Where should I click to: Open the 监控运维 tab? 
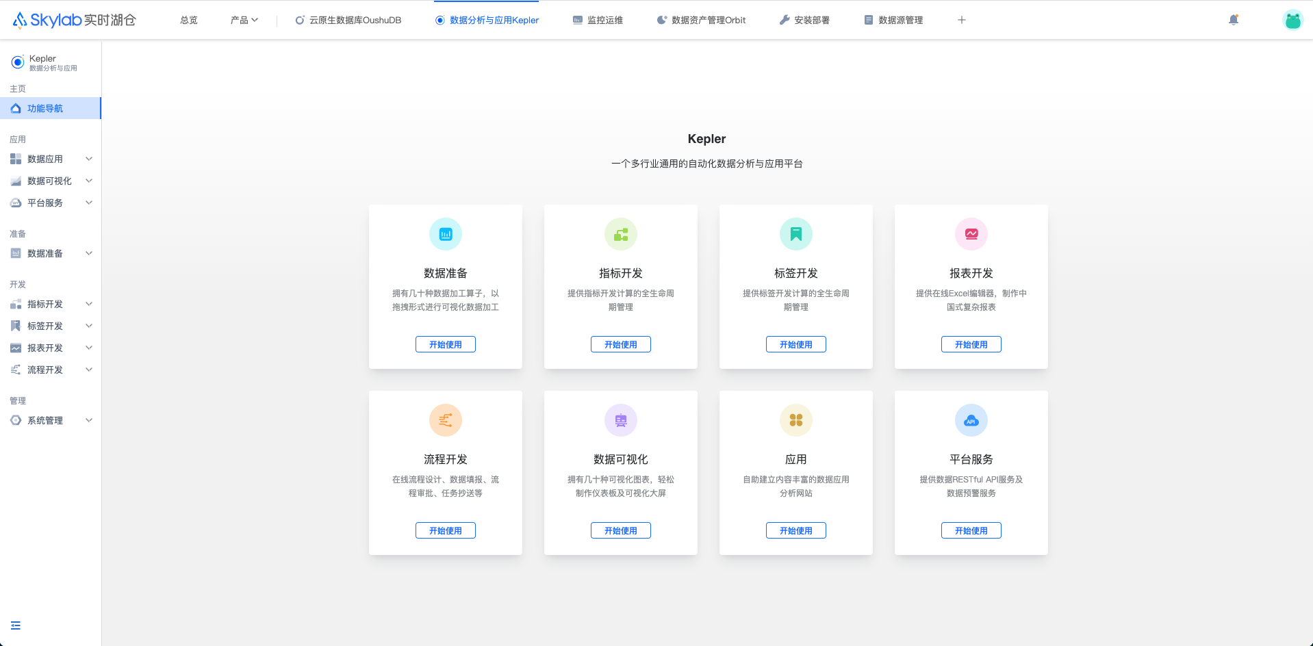(598, 20)
